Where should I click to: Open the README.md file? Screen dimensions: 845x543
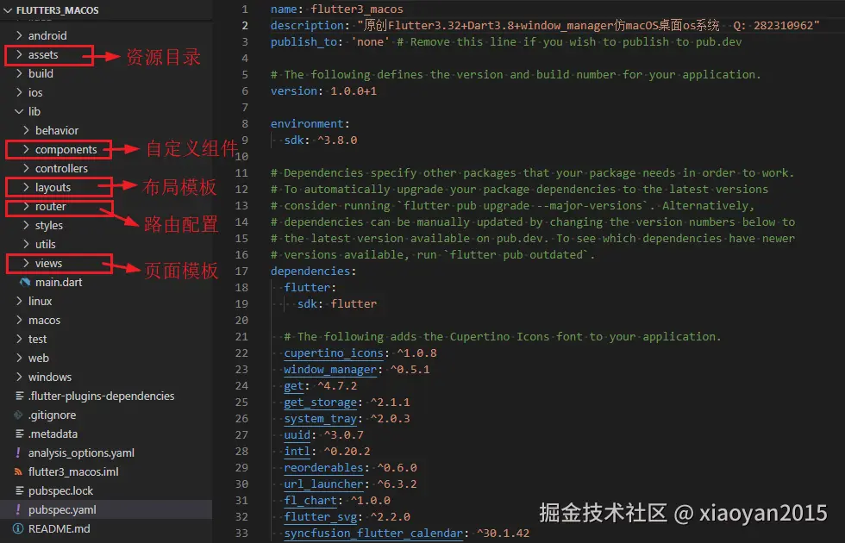point(59,529)
